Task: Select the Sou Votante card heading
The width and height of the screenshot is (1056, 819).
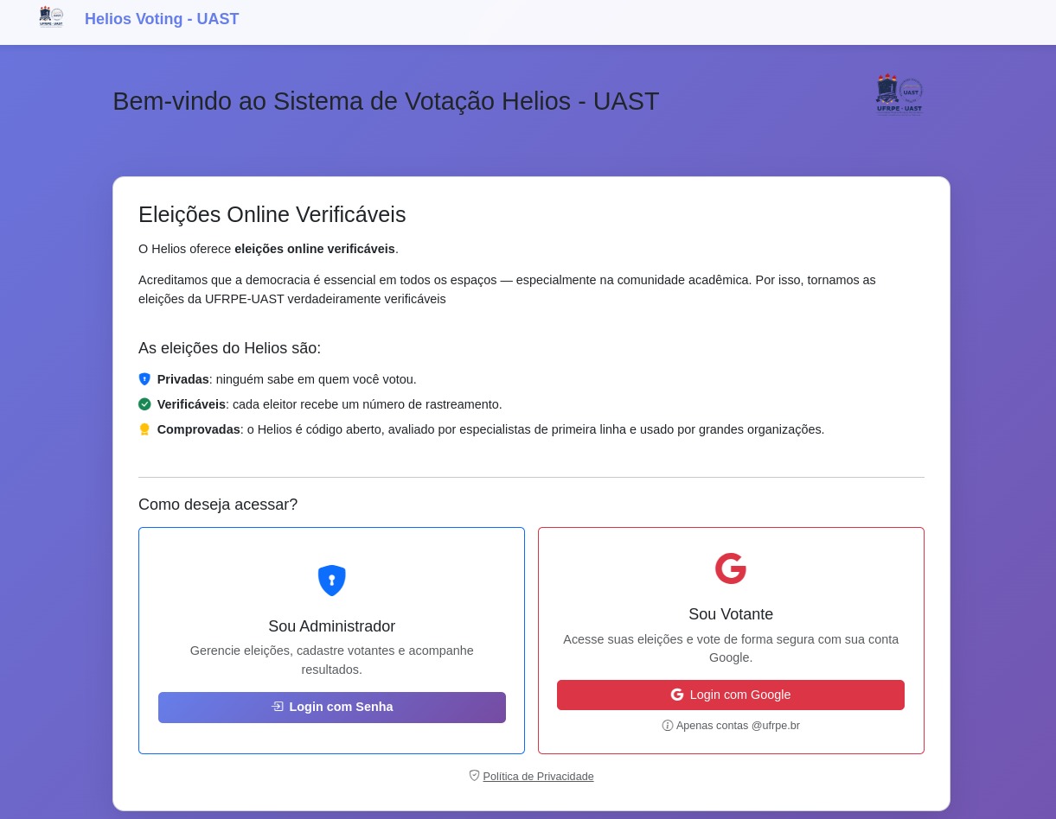Action: (731, 614)
